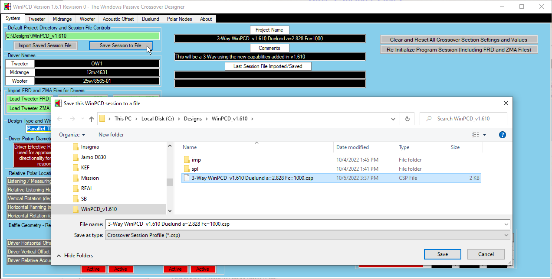This screenshot has height=279, width=552.
Task: Select the spl folder icon
Action: tap(187, 169)
